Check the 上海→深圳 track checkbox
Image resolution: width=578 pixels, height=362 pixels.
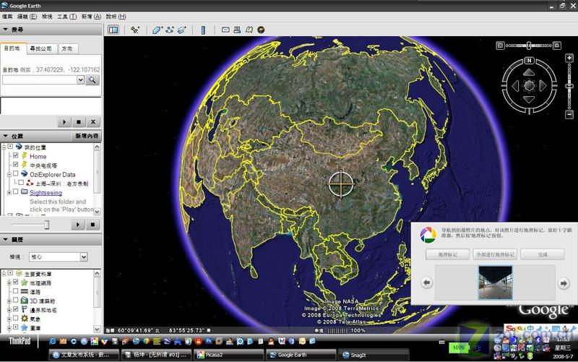click(21, 183)
